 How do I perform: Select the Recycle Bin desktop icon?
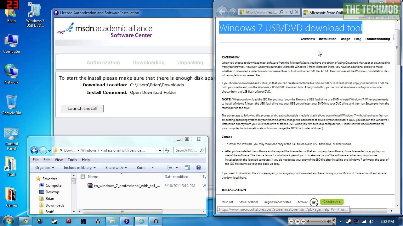12,105
